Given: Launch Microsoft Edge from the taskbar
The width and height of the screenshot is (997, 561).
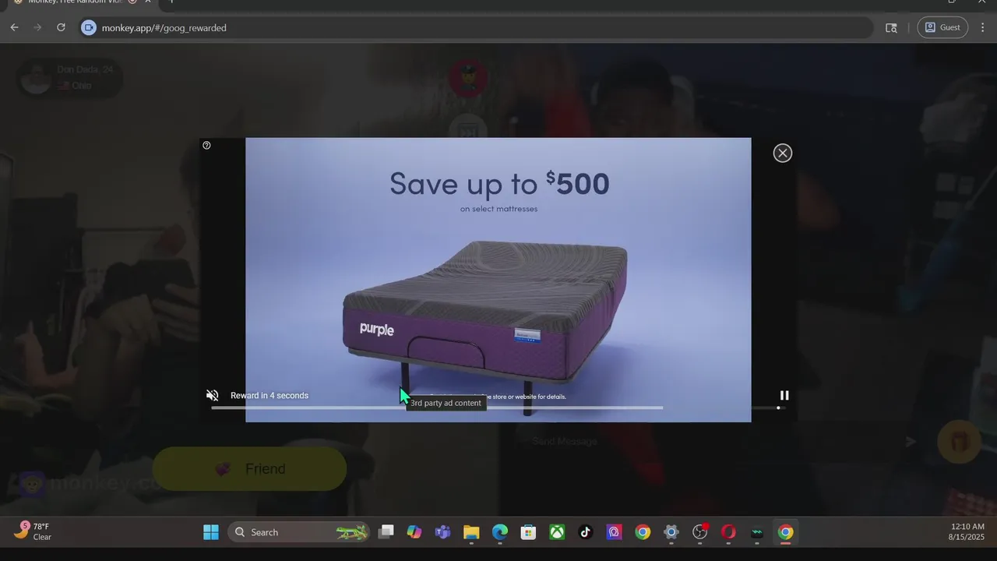Looking at the screenshot, I should click(x=500, y=532).
